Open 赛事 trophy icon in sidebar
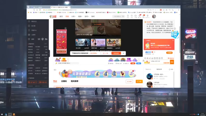 click(x=29, y=39)
